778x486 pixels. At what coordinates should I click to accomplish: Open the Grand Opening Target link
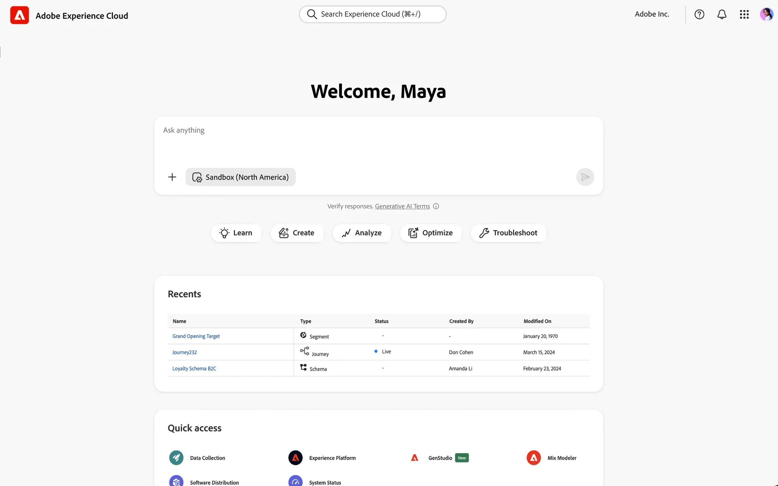coord(196,336)
